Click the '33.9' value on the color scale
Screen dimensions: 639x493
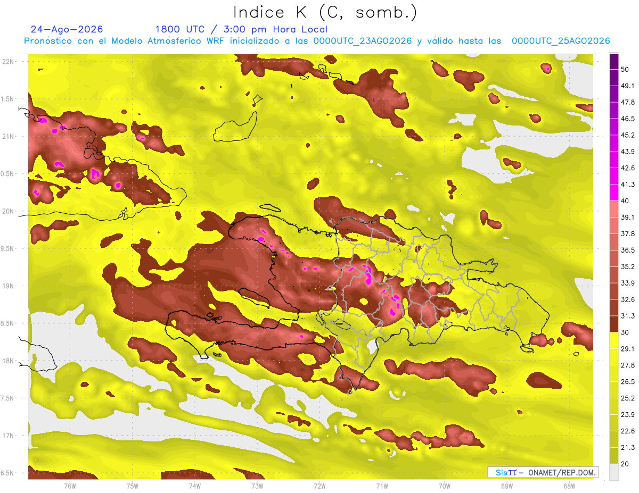[x=628, y=283]
